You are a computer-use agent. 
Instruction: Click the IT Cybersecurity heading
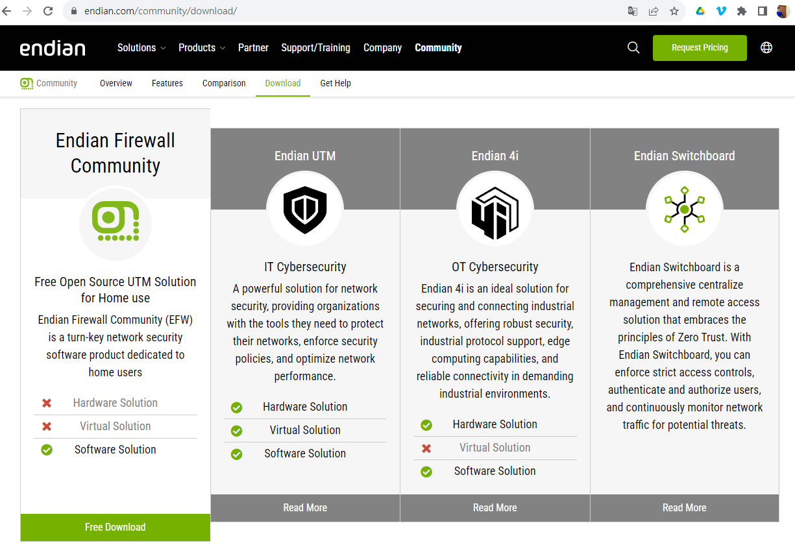click(x=305, y=267)
